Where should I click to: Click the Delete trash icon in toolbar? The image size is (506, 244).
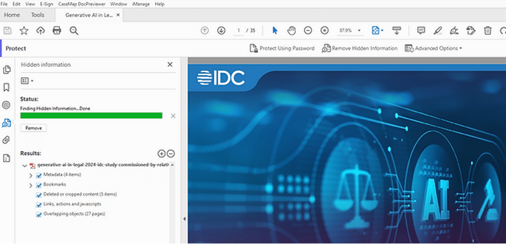pyautogui.click(x=488, y=31)
